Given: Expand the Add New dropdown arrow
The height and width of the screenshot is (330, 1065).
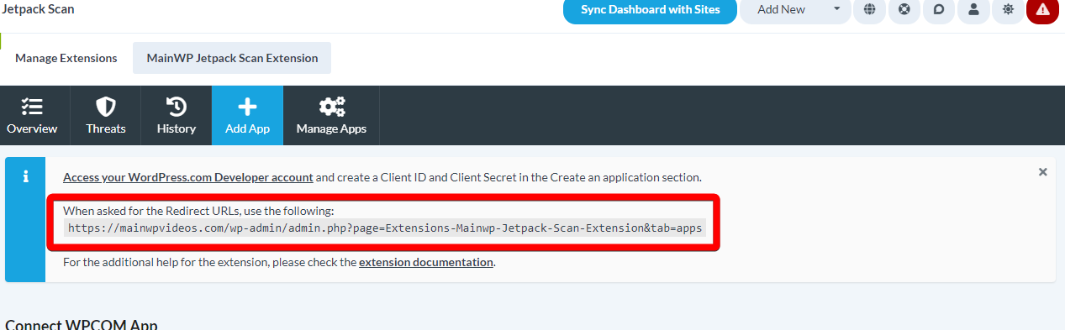Looking at the screenshot, I should tap(836, 9).
